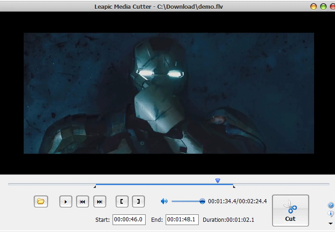This screenshot has width=335, height=232.
Task: Open help question mark icon
Action: coord(330,205)
